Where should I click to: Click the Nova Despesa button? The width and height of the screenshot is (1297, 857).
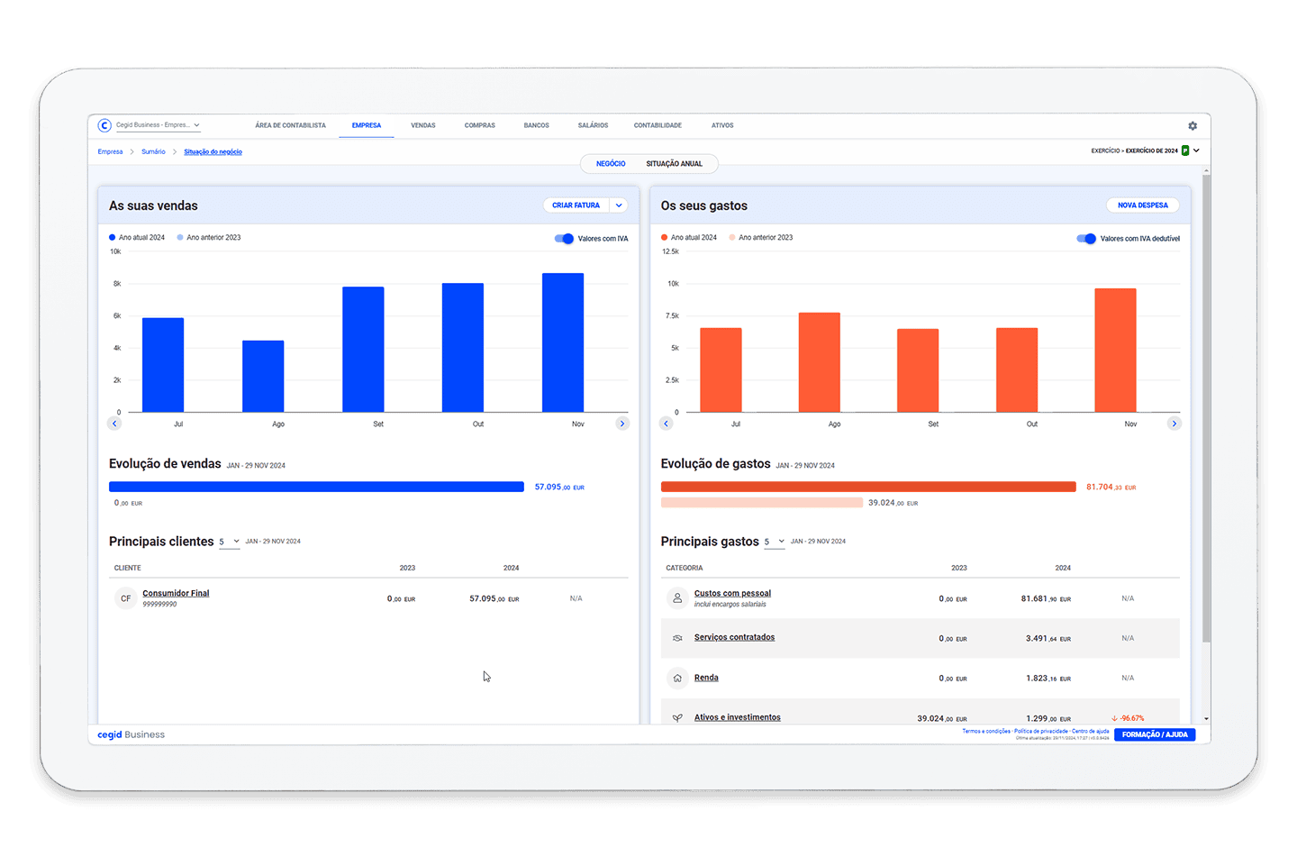1142,205
